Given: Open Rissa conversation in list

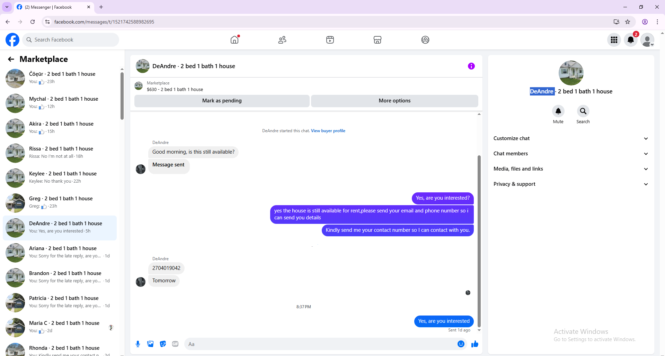Looking at the screenshot, I should (x=60, y=153).
